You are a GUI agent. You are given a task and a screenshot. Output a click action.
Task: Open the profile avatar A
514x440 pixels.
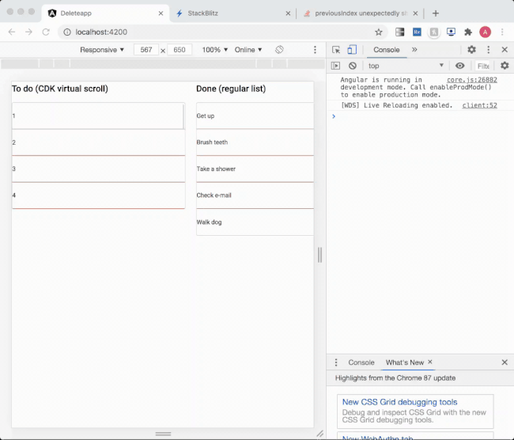486,32
